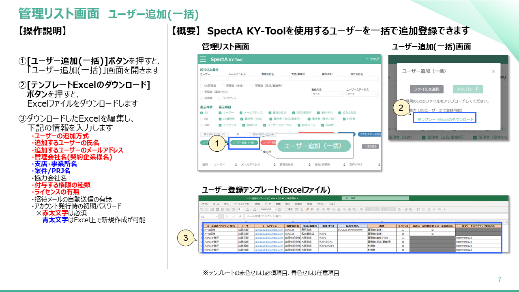This screenshot has width=519, height=292.
Task: Expand the ユーザーステータス dropdown
Action: (362, 94)
